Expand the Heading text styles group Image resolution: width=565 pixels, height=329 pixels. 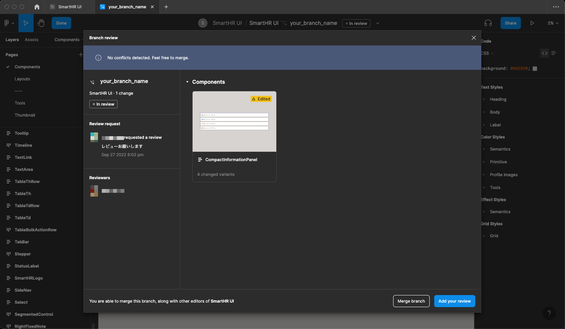point(484,99)
